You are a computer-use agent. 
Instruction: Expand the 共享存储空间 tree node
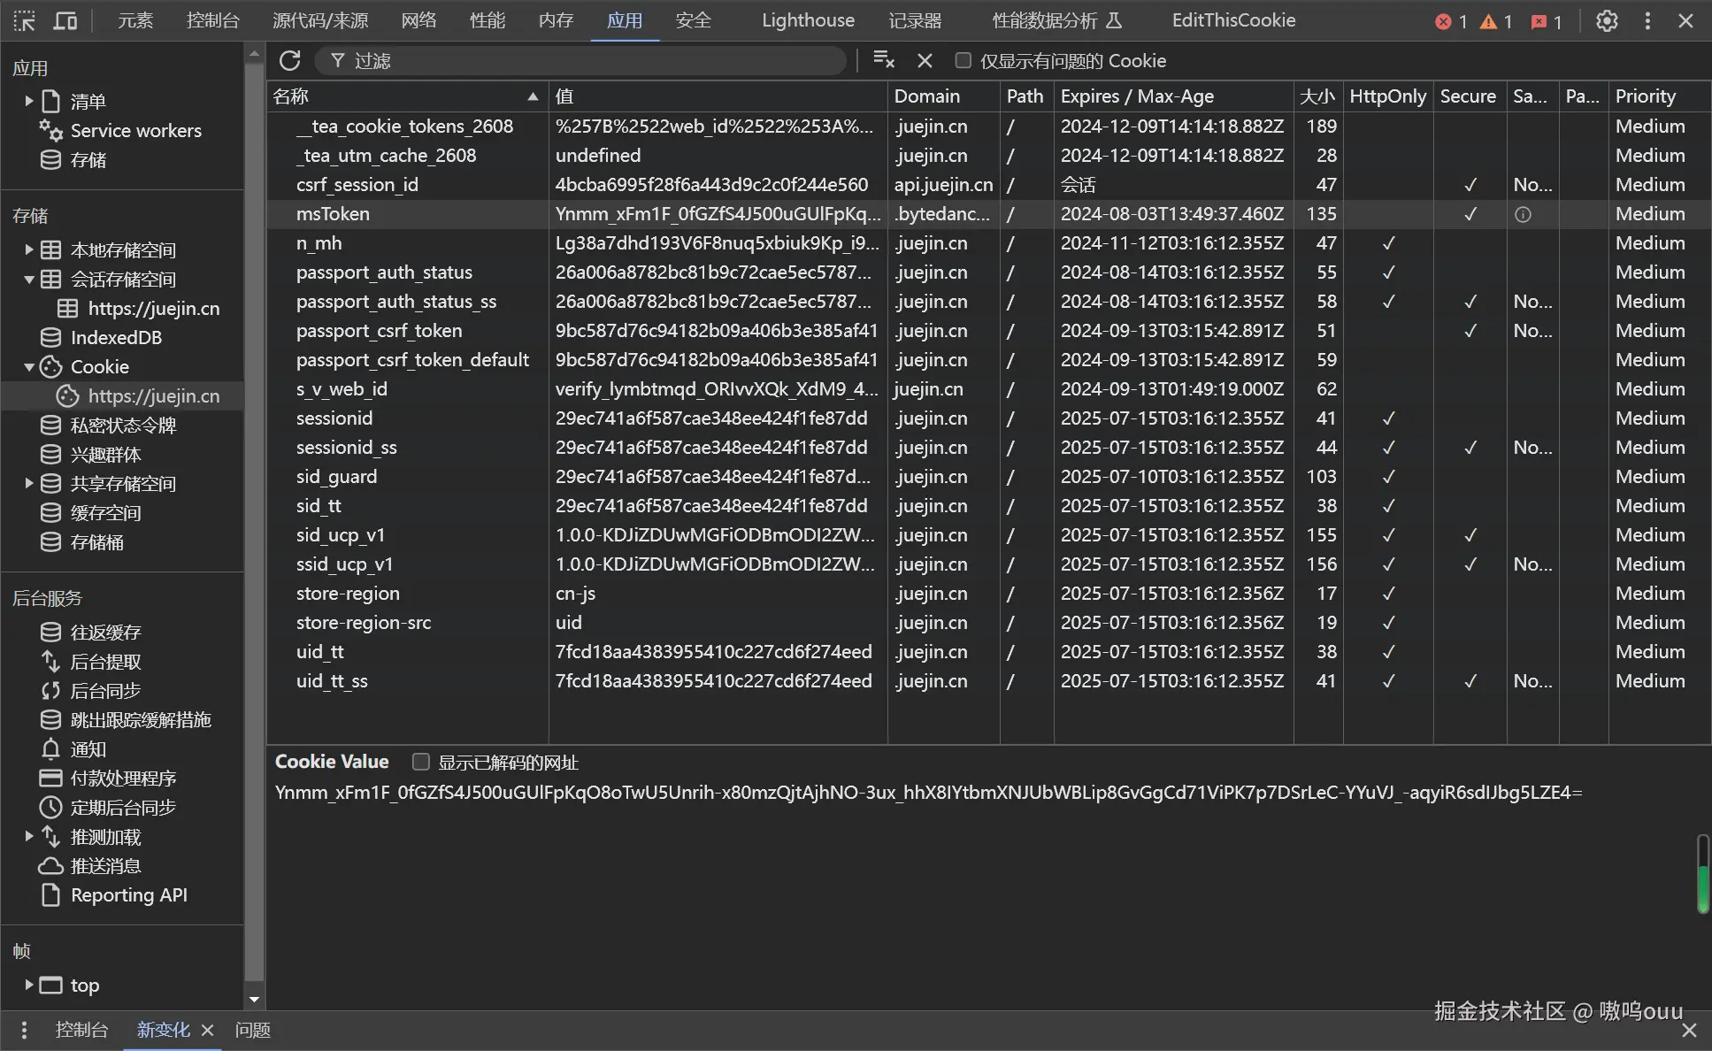29,483
